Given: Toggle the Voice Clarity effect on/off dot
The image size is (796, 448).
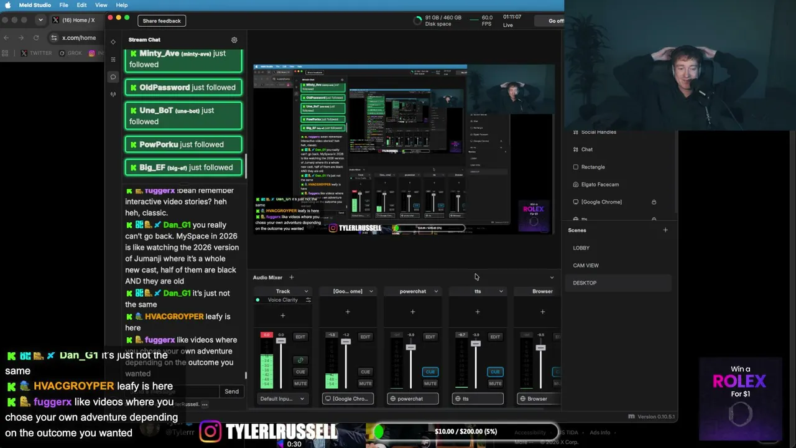Looking at the screenshot, I should pos(257,300).
